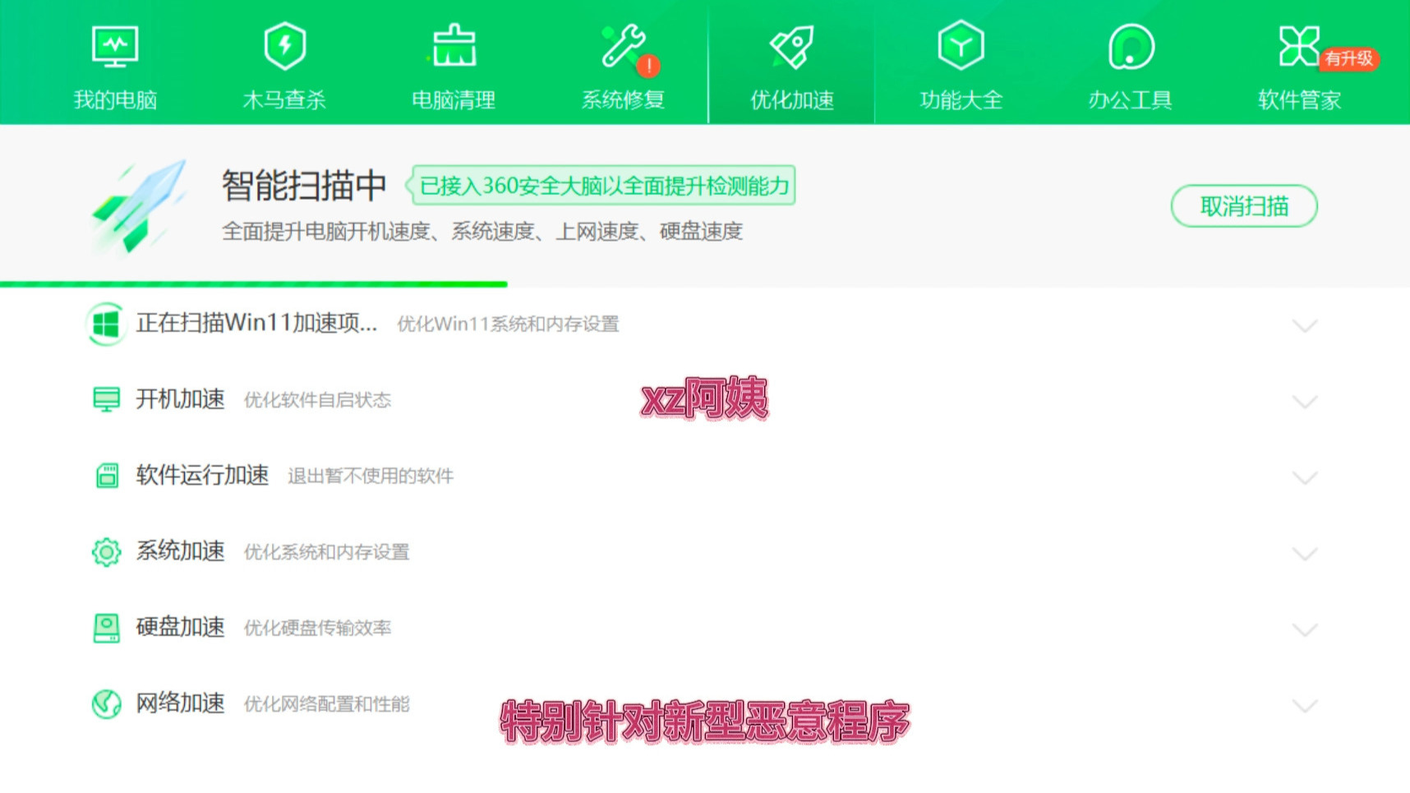
Task: Open the 软件管家 four-petal icon
Action: (x=1298, y=46)
